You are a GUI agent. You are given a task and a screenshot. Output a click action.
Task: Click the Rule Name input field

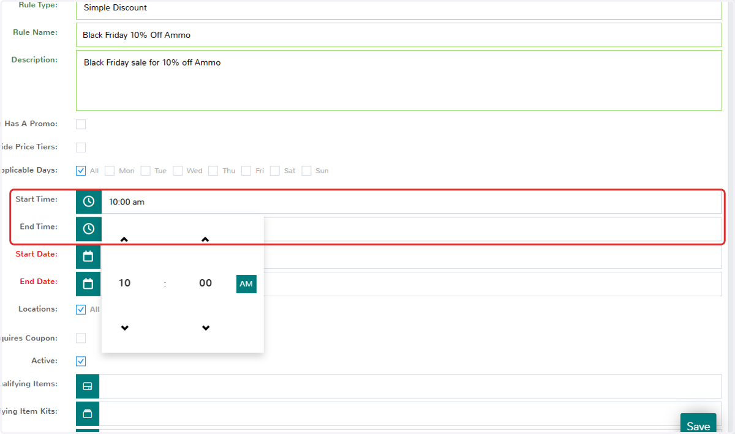399,35
